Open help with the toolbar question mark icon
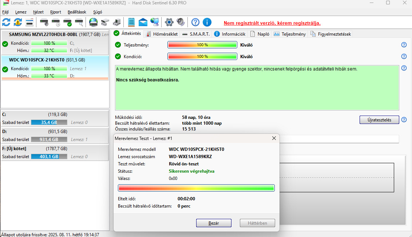Image resolution: width=412 pixels, height=237 pixels. [x=195, y=22]
